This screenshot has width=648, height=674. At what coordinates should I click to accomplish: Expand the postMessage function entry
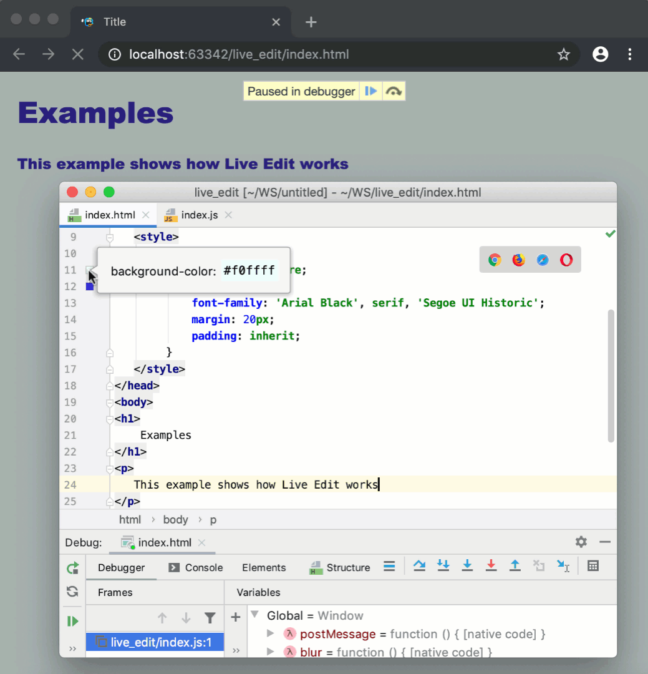269,633
